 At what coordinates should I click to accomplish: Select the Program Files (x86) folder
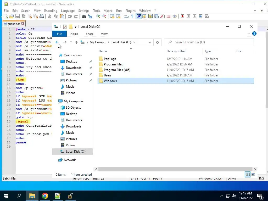176,70
